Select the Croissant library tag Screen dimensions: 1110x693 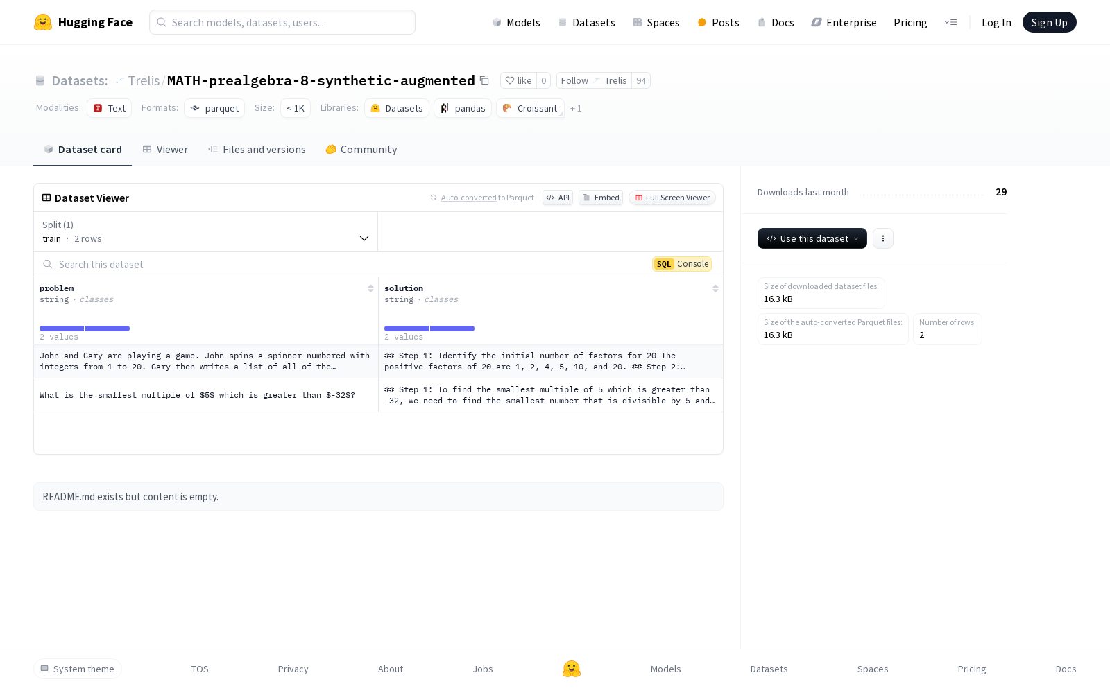[530, 108]
